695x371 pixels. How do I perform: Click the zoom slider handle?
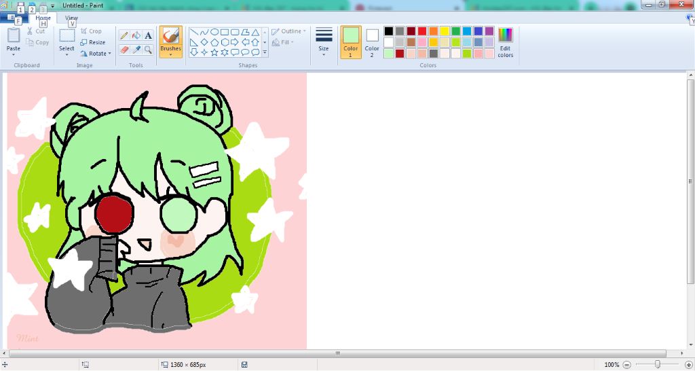coord(658,364)
